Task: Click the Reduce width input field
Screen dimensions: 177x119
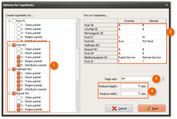Action: tap(131, 94)
